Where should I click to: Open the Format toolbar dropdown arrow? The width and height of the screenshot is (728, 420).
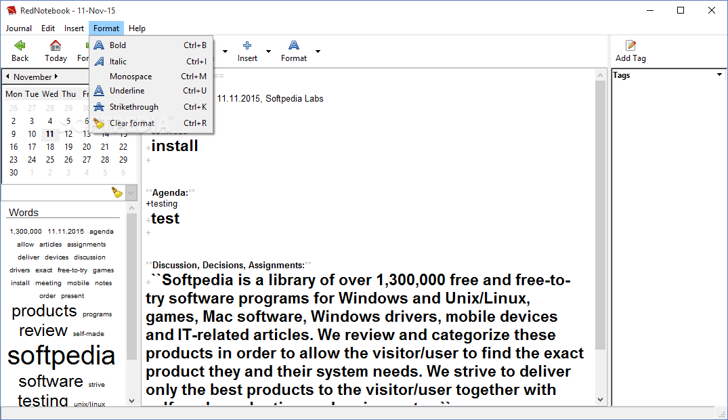pyautogui.click(x=318, y=51)
